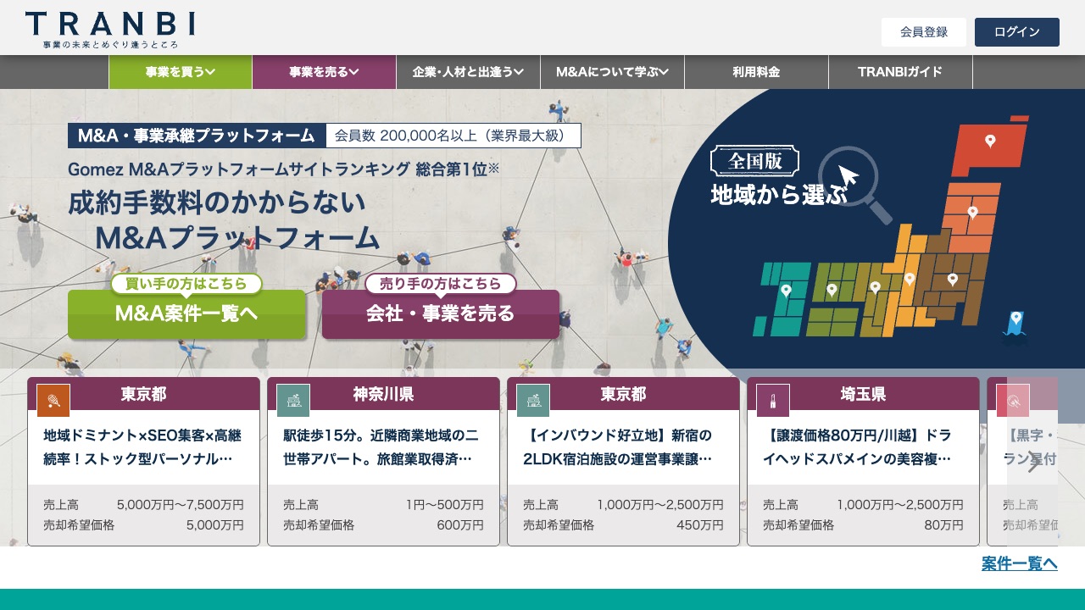Open the 会員登録 registration page
This screenshot has width=1085, height=610.
click(924, 32)
